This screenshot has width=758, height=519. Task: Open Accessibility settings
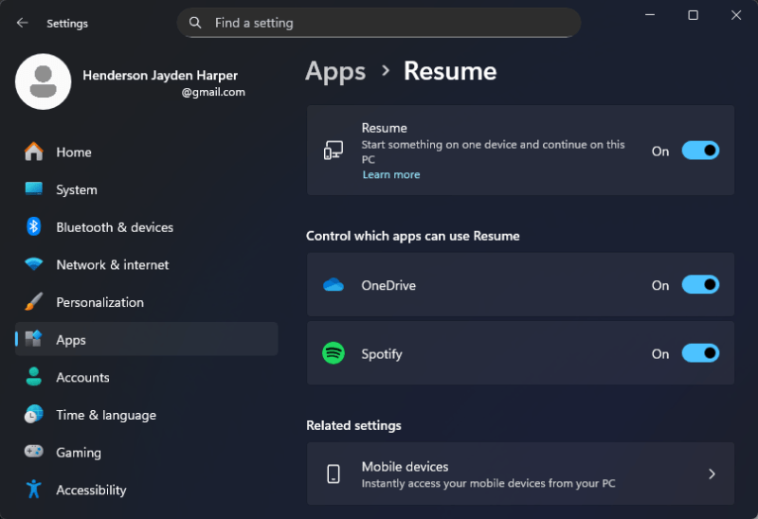click(x=147, y=490)
